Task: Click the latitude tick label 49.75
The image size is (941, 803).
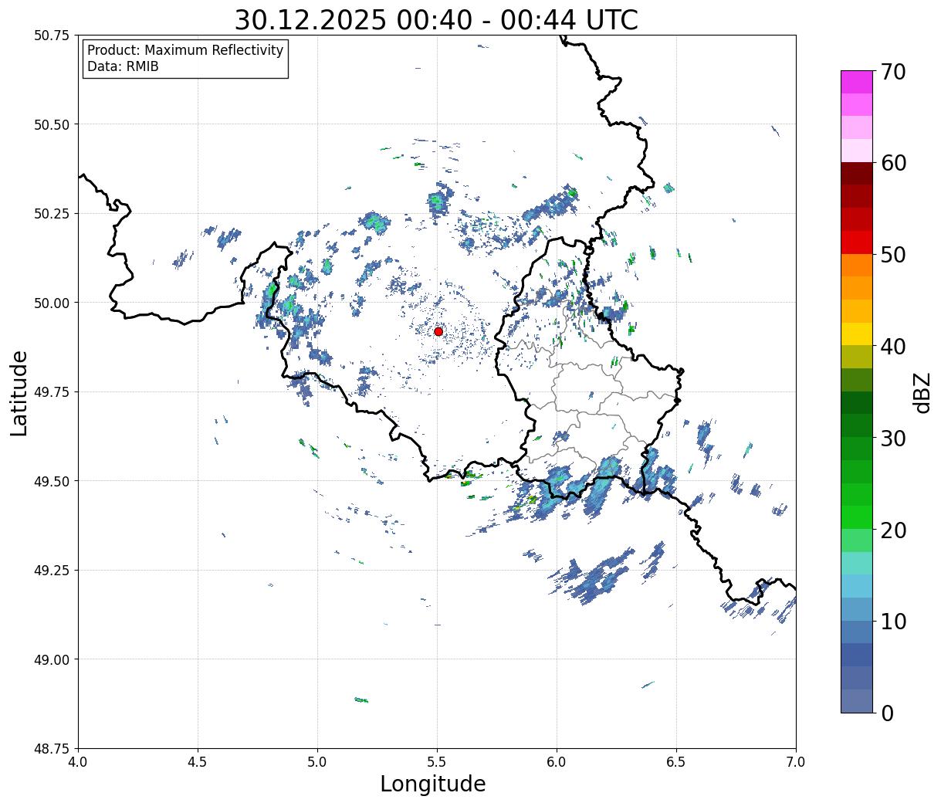Action: [51, 392]
